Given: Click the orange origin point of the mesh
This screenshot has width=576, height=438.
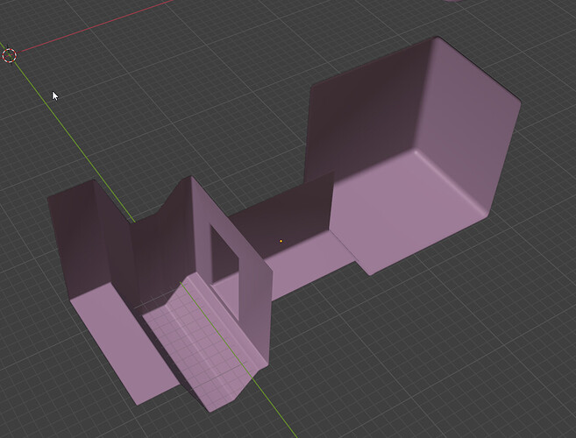Looking at the screenshot, I should 281,241.
